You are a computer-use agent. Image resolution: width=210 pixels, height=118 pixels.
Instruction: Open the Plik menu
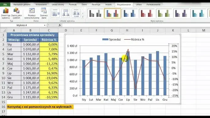tap(5, 5)
